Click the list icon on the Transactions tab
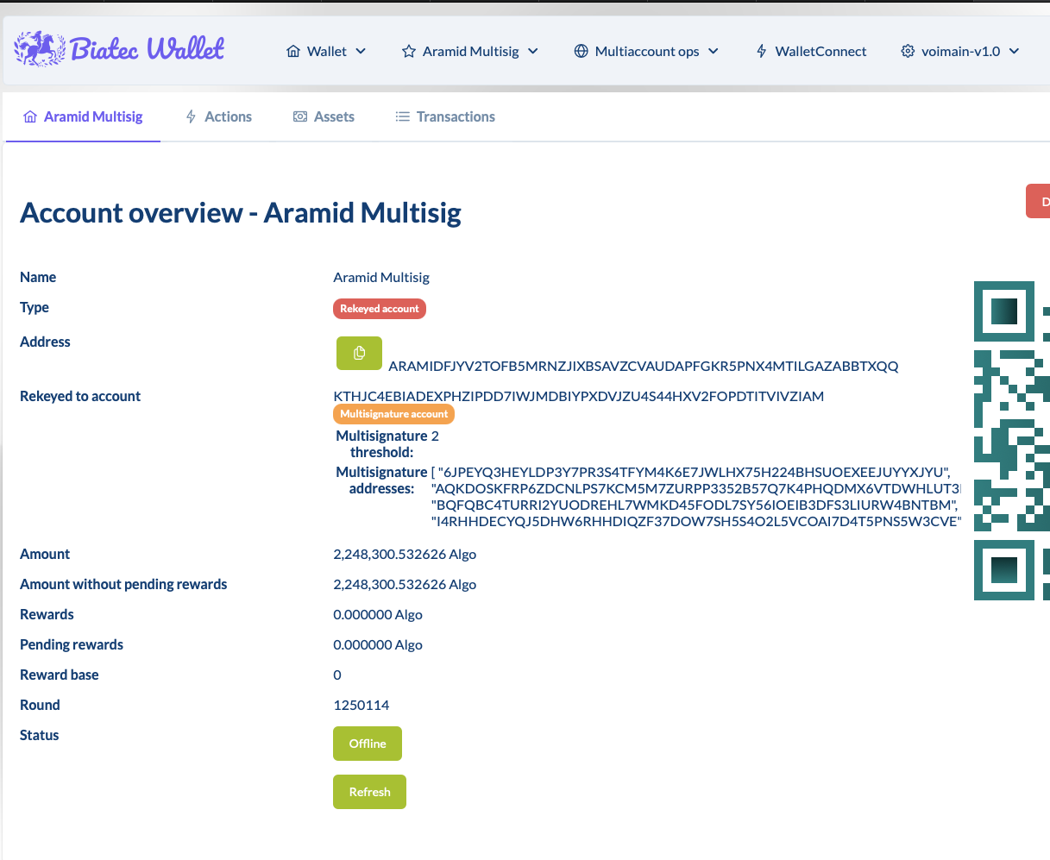Image resolution: width=1050 pixels, height=860 pixels. (401, 116)
